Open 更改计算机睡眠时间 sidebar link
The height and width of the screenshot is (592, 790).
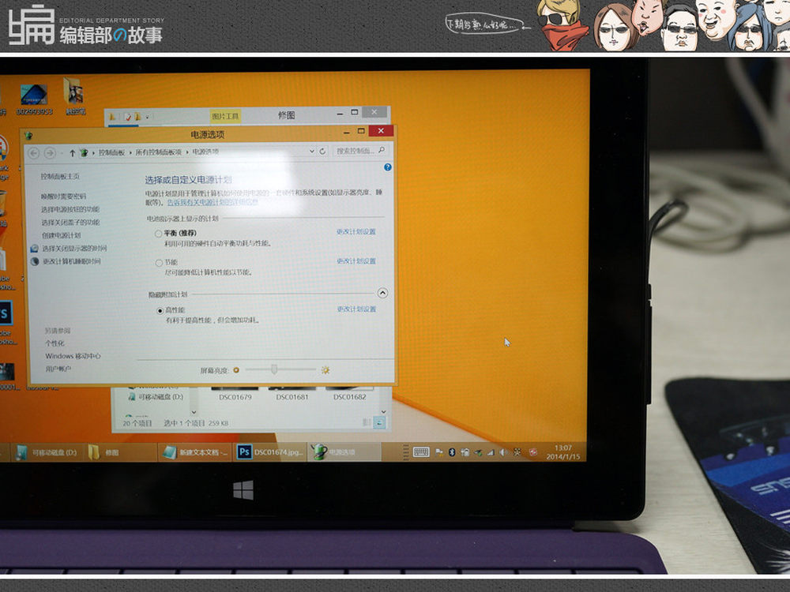(72, 262)
